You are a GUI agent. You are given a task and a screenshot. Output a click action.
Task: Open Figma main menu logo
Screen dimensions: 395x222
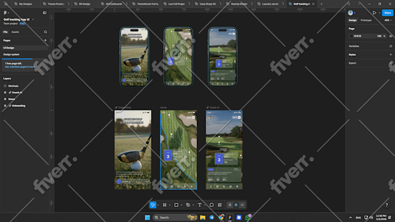tap(5, 13)
